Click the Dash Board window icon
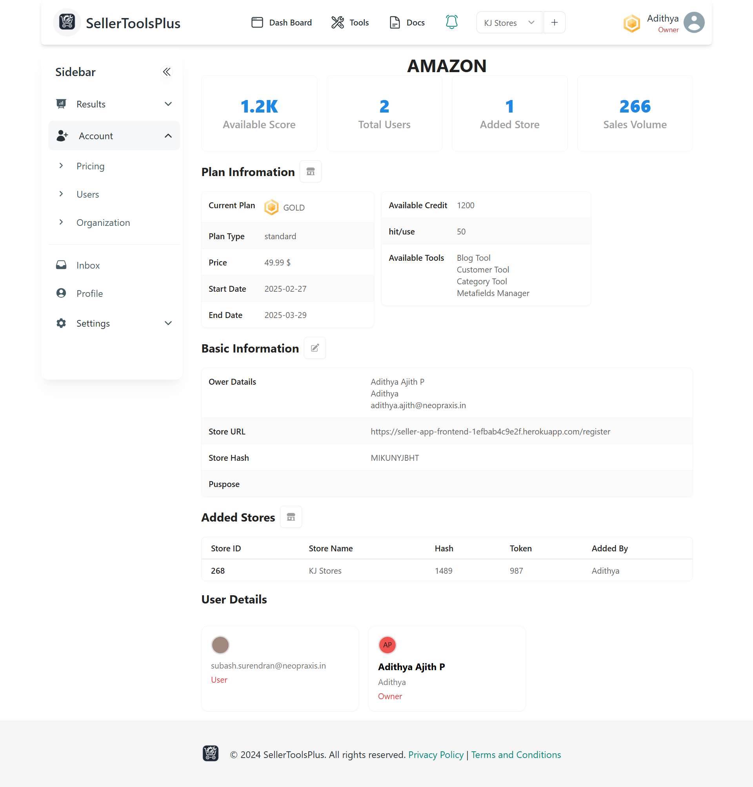 [257, 22]
